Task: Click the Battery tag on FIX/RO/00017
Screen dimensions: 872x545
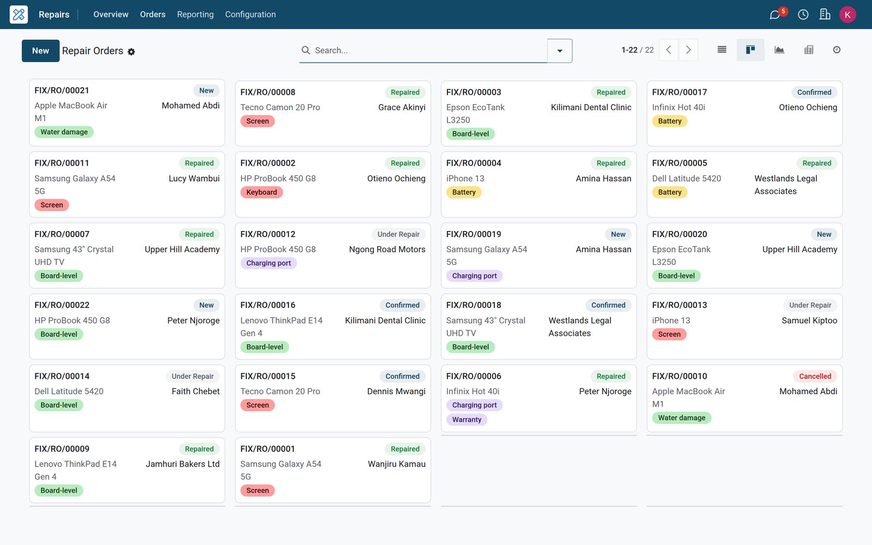Action: [x=670, y=121]
